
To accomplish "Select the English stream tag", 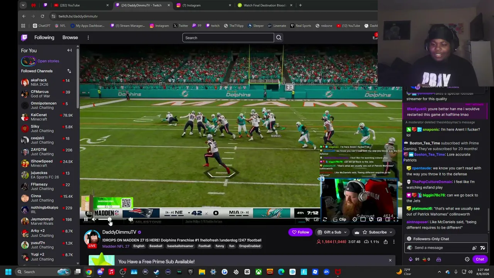I will tap(139, 246).
